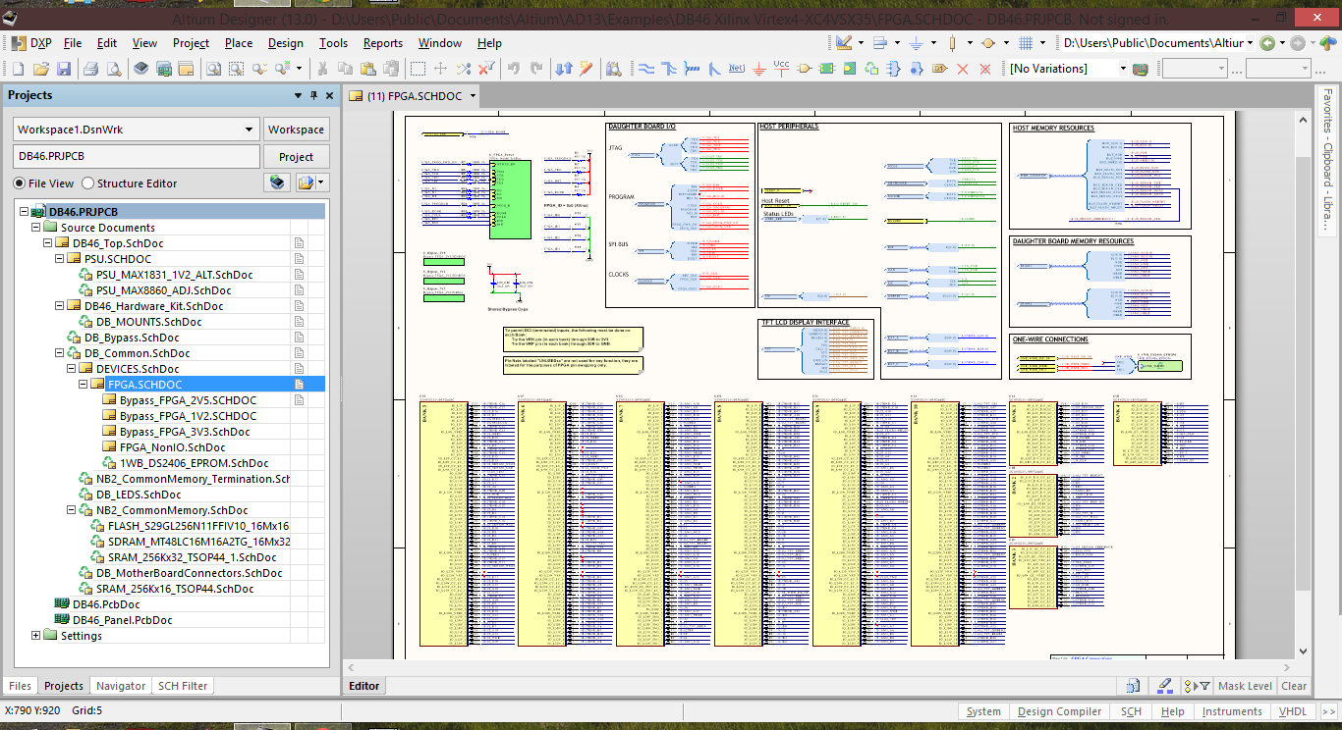
Task: Place a GND power port
Action: [760, 69]
